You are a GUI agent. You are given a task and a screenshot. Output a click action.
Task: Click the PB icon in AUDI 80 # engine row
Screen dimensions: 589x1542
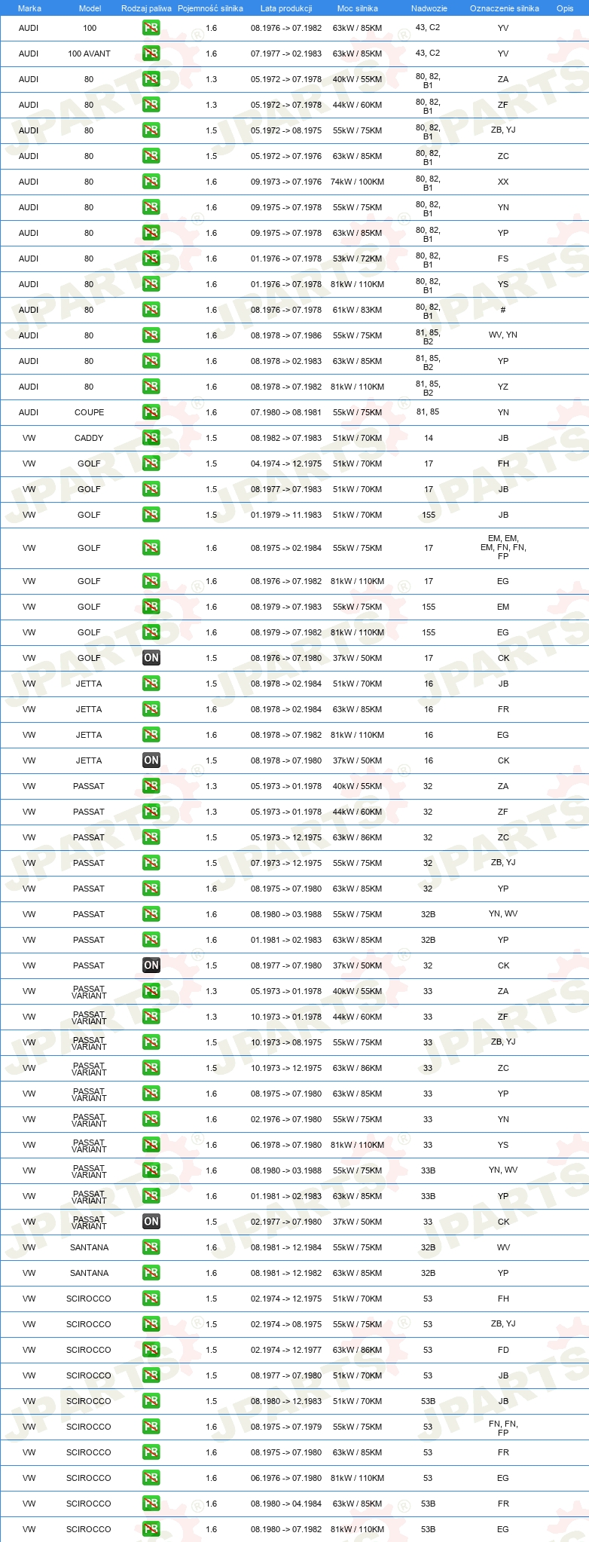pos(151,310)
